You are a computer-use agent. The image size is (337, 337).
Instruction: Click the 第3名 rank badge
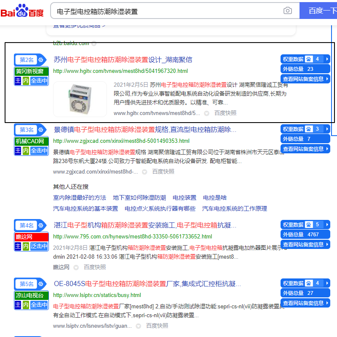click(x=26, y=130)
